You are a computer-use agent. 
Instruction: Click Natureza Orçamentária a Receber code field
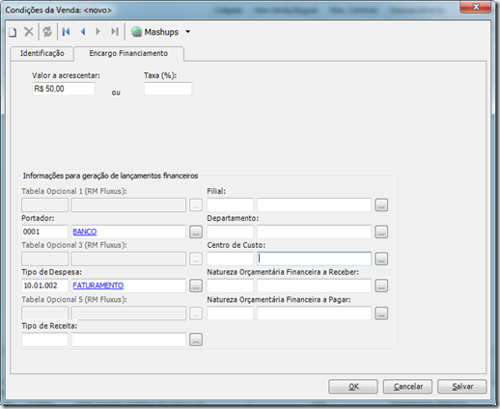[231, 286]
